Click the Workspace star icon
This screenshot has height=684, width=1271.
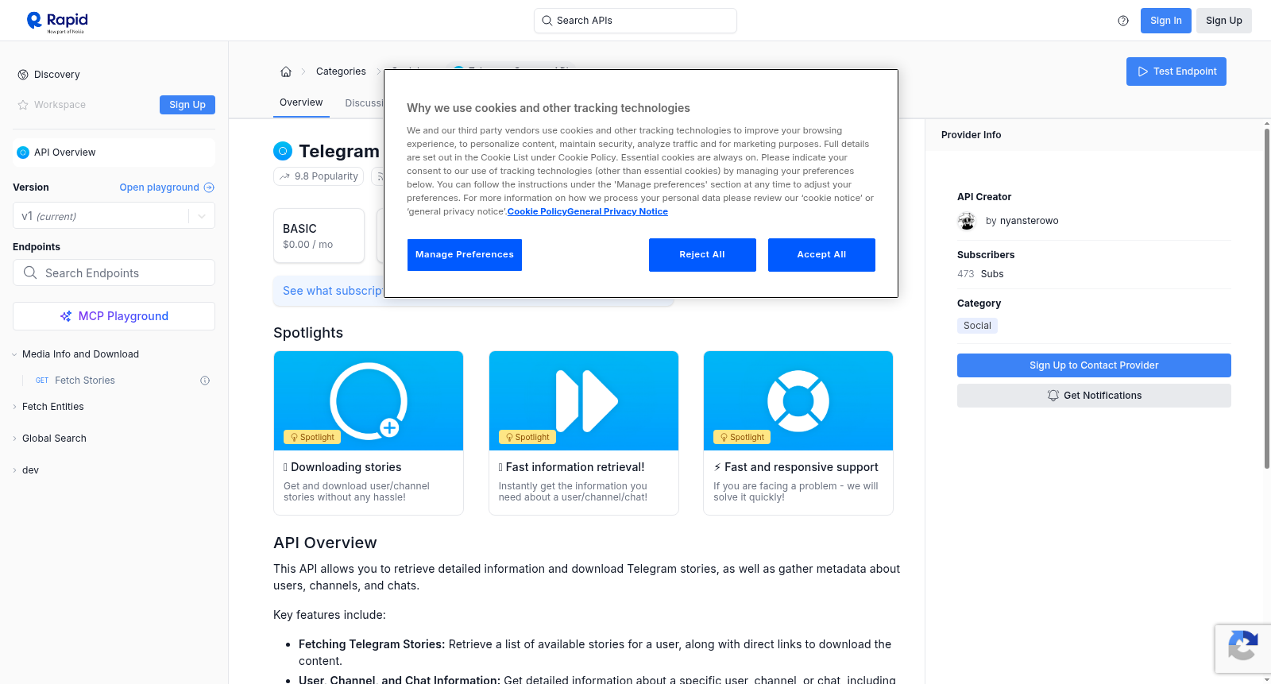(x=23, y=105)
